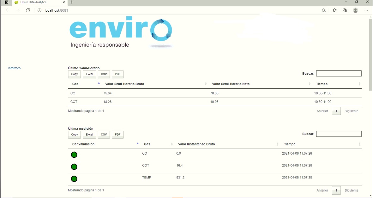Viewport: 373px width, 198px height.
Task: Add this page to favorites star icon
Action: (323, 10)
